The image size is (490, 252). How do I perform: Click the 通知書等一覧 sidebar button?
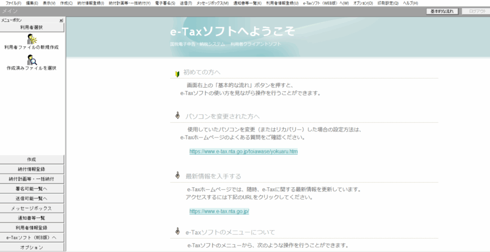coord(32,218)
